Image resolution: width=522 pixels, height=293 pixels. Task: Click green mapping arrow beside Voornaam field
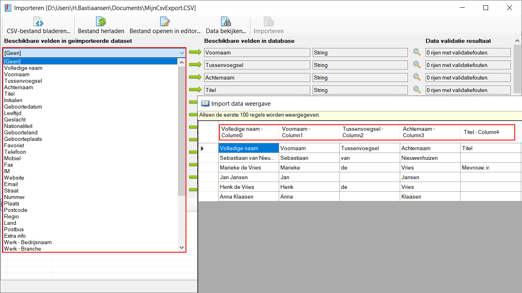point(195,52)
